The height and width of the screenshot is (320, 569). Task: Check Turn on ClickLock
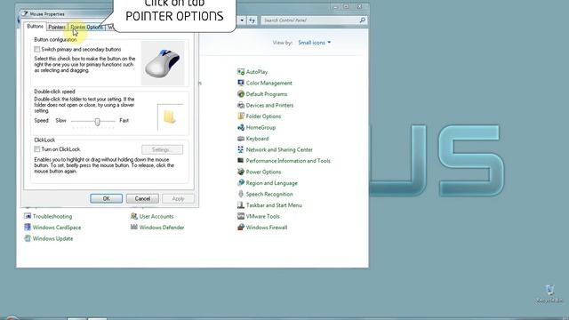tap(37, 149)
